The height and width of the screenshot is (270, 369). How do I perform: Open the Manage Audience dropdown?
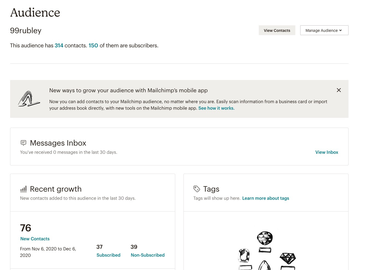tap(324, 30)
